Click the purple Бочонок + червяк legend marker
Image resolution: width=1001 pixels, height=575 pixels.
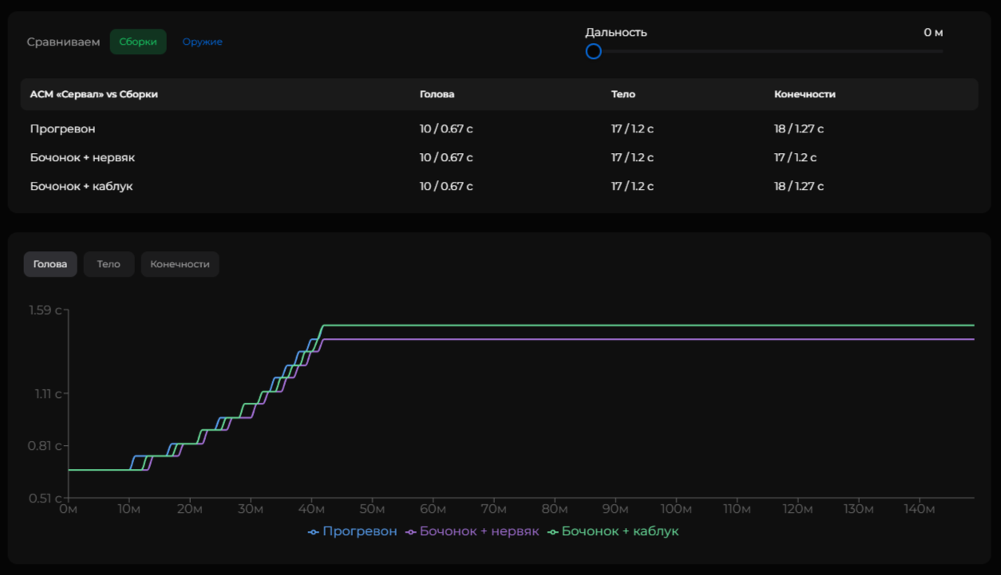tap(410, 532)
